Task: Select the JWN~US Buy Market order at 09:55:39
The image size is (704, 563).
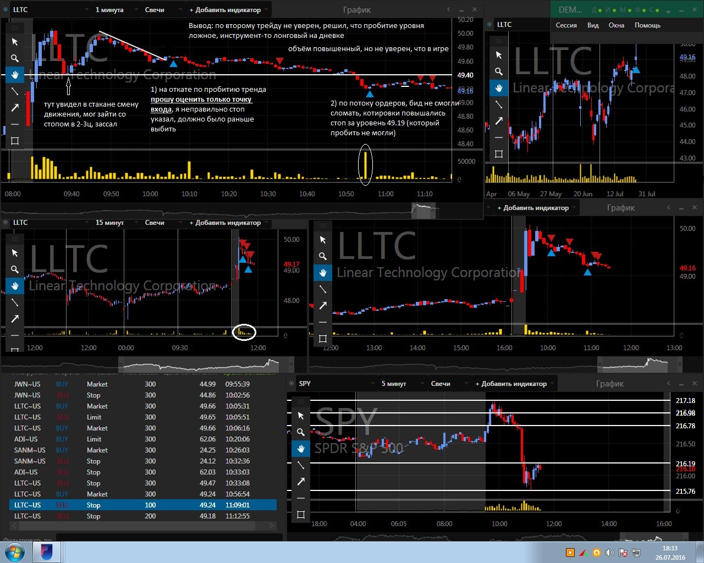Action: click(x=143, y=384)
